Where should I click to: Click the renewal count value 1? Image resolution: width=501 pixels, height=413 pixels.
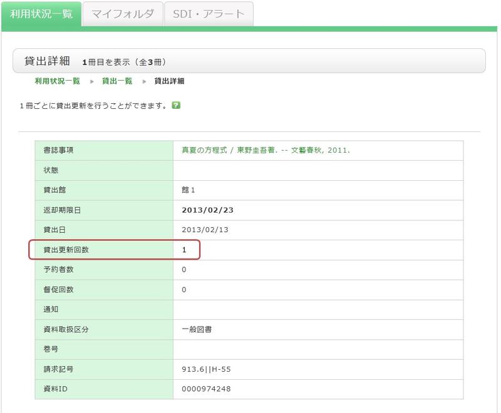(x=184, y=250)
